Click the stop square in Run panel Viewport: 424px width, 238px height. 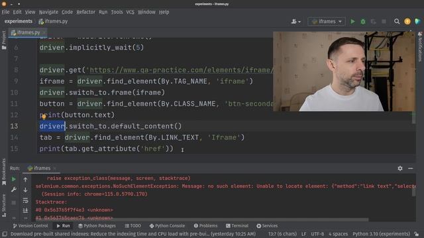point(13,203)
